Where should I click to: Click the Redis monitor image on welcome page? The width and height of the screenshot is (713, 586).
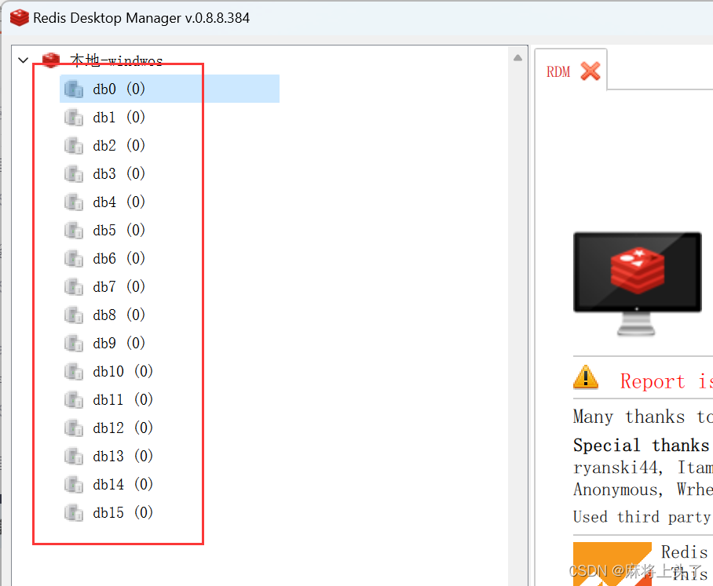point(637,283)
